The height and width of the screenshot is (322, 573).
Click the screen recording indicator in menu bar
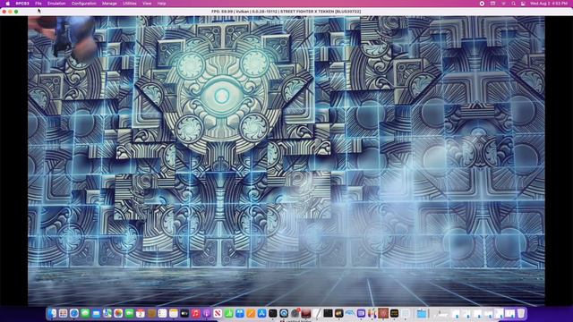(x=482, y=4)
